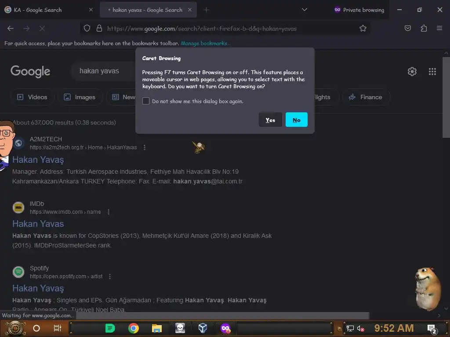Image resolution: width=450 pixels, height=337 pixels.
Task: Open the Firefox application menu
Action: (439, 28)
